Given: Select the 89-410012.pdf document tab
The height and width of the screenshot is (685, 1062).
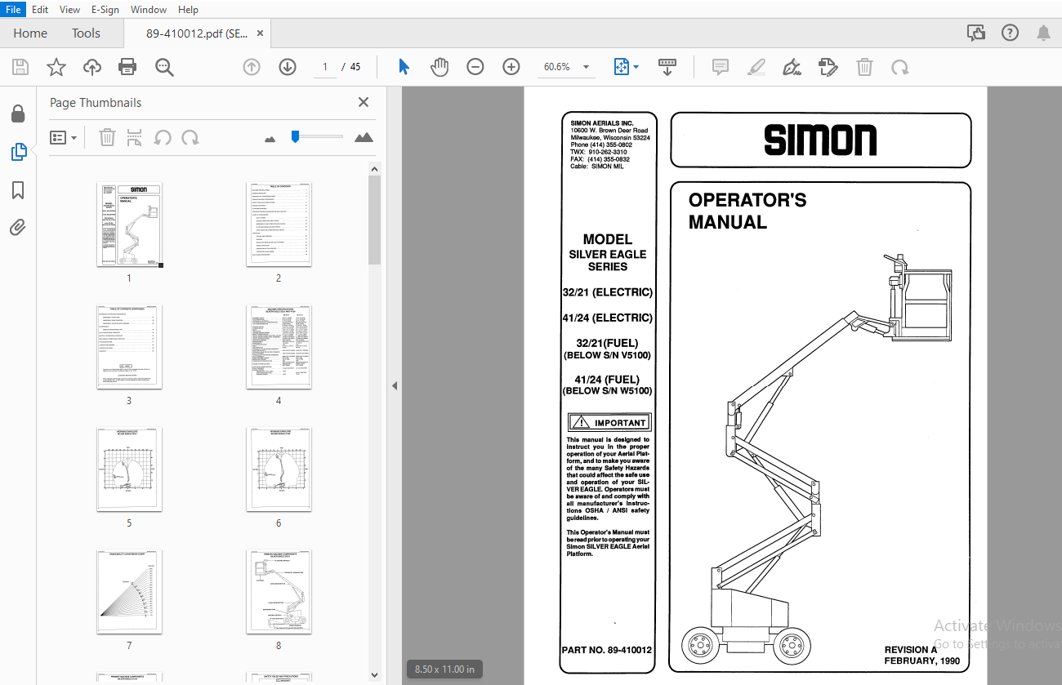Looking at the screenshot, I should [x=196, y=33].
